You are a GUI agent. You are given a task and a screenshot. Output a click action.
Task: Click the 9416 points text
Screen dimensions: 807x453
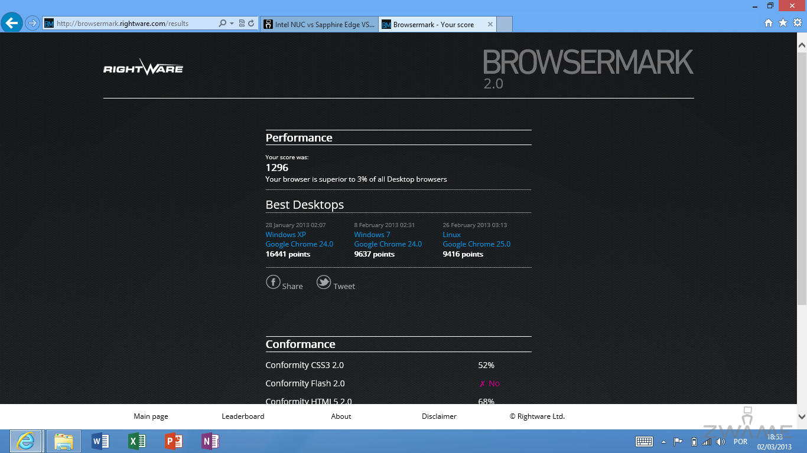point(463,254)
